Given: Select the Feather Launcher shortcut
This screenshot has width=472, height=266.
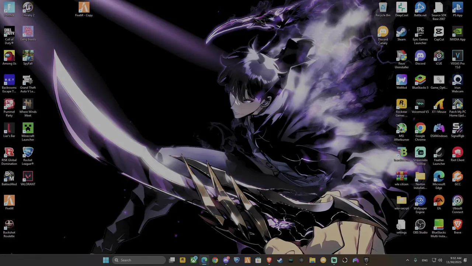Looking at the screenshot, I should point(439,156).
